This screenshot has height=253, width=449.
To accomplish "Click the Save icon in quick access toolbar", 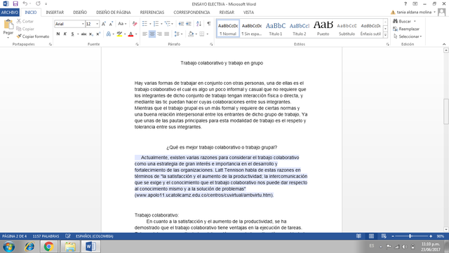I will coord(15,4).
